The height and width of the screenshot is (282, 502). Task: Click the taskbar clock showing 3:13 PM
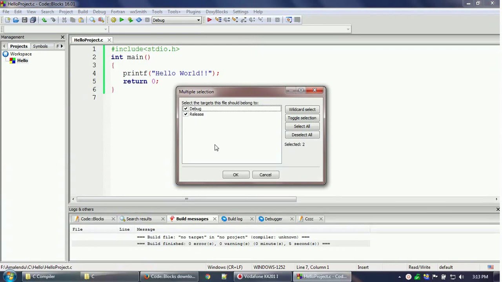480,277
